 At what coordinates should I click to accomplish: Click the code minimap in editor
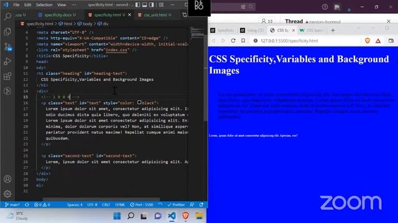tap(197, 33)
